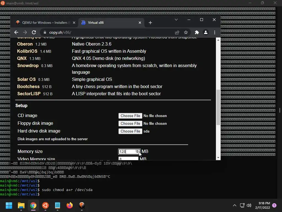Image resolution: width=282 pixels, height=212 pixels.
Task: Maximize the Chrome window
Action: 201,20
